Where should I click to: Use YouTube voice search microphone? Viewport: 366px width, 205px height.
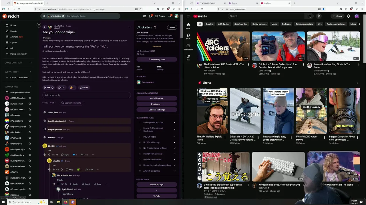[319, 16]
